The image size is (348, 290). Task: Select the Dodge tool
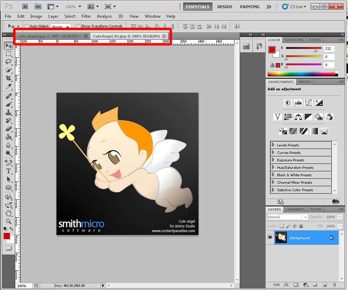pos(9,153)
